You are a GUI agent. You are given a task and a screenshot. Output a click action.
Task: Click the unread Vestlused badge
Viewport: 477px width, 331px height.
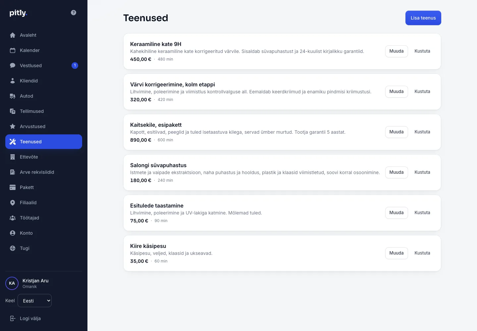[75, 66]
